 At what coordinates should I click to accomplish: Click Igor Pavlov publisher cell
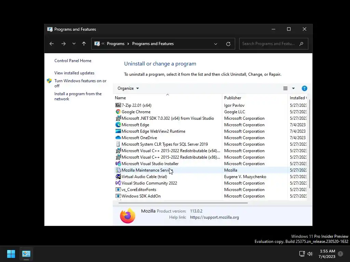pyautogui.click(x=234, y=105)
